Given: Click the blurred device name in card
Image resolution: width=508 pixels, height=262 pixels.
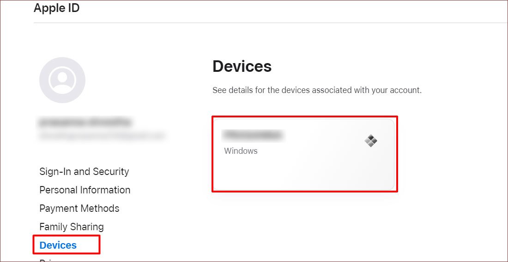Looking at the screenshot, I should click(x=254, y=135).
